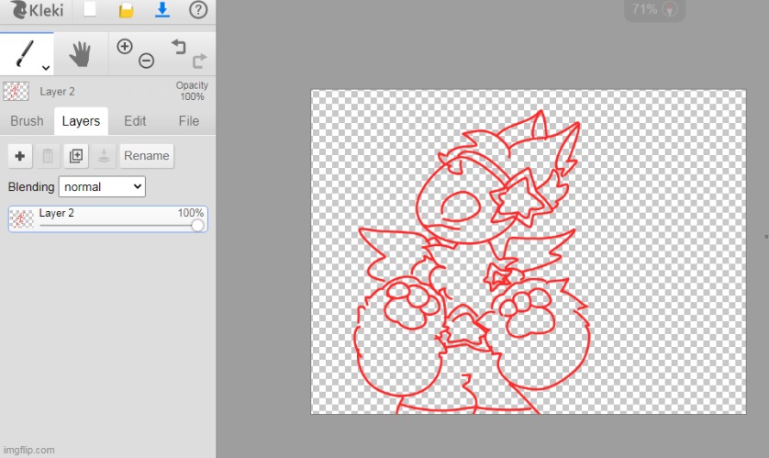This screenshot has height=458, width=769.
Task: Expand the brush tool options arrow
Action: click(46, 68)
